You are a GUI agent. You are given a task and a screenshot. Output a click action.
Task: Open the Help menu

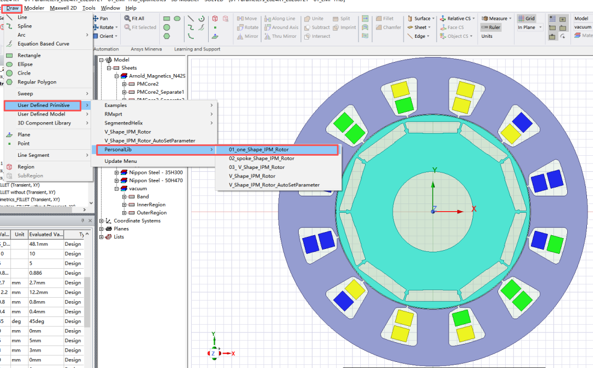click(x=131, y=8)
